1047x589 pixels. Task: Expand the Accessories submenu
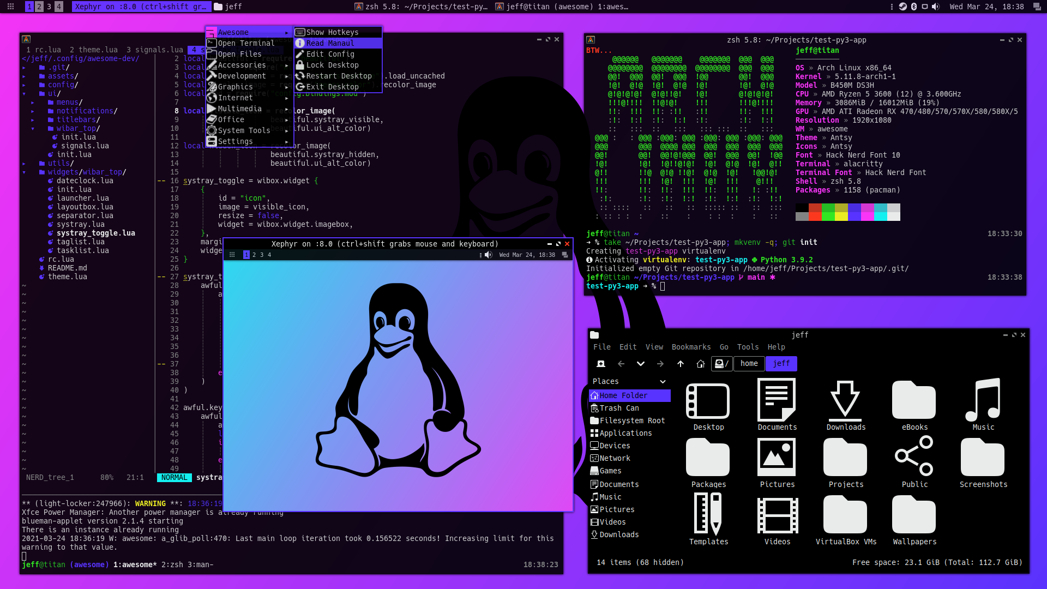pyautogui.click(x=250, y=65)
